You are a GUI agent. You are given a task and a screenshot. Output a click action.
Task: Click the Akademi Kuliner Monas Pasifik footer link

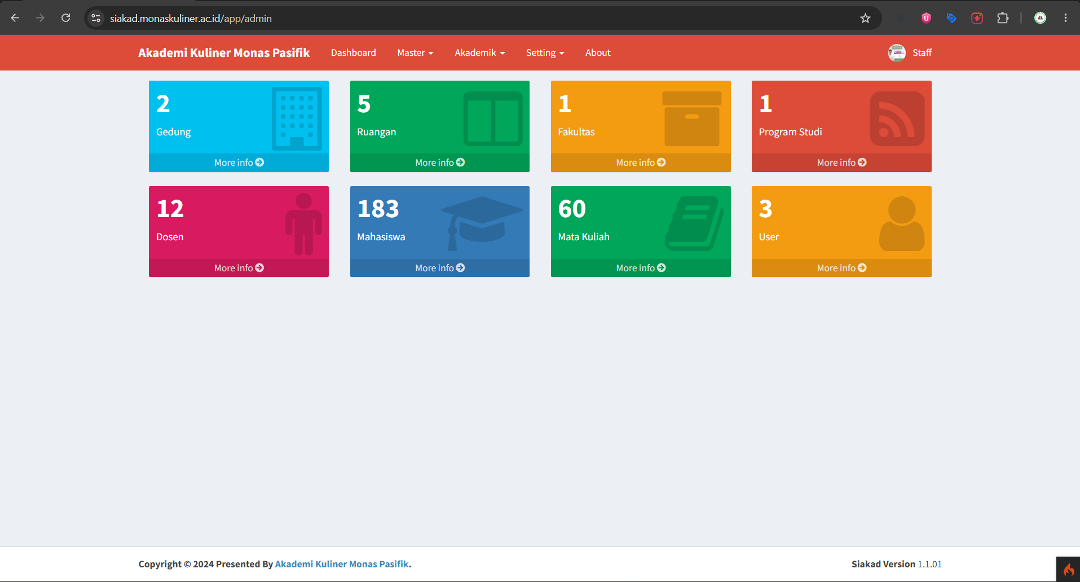(x=342, y=564)
